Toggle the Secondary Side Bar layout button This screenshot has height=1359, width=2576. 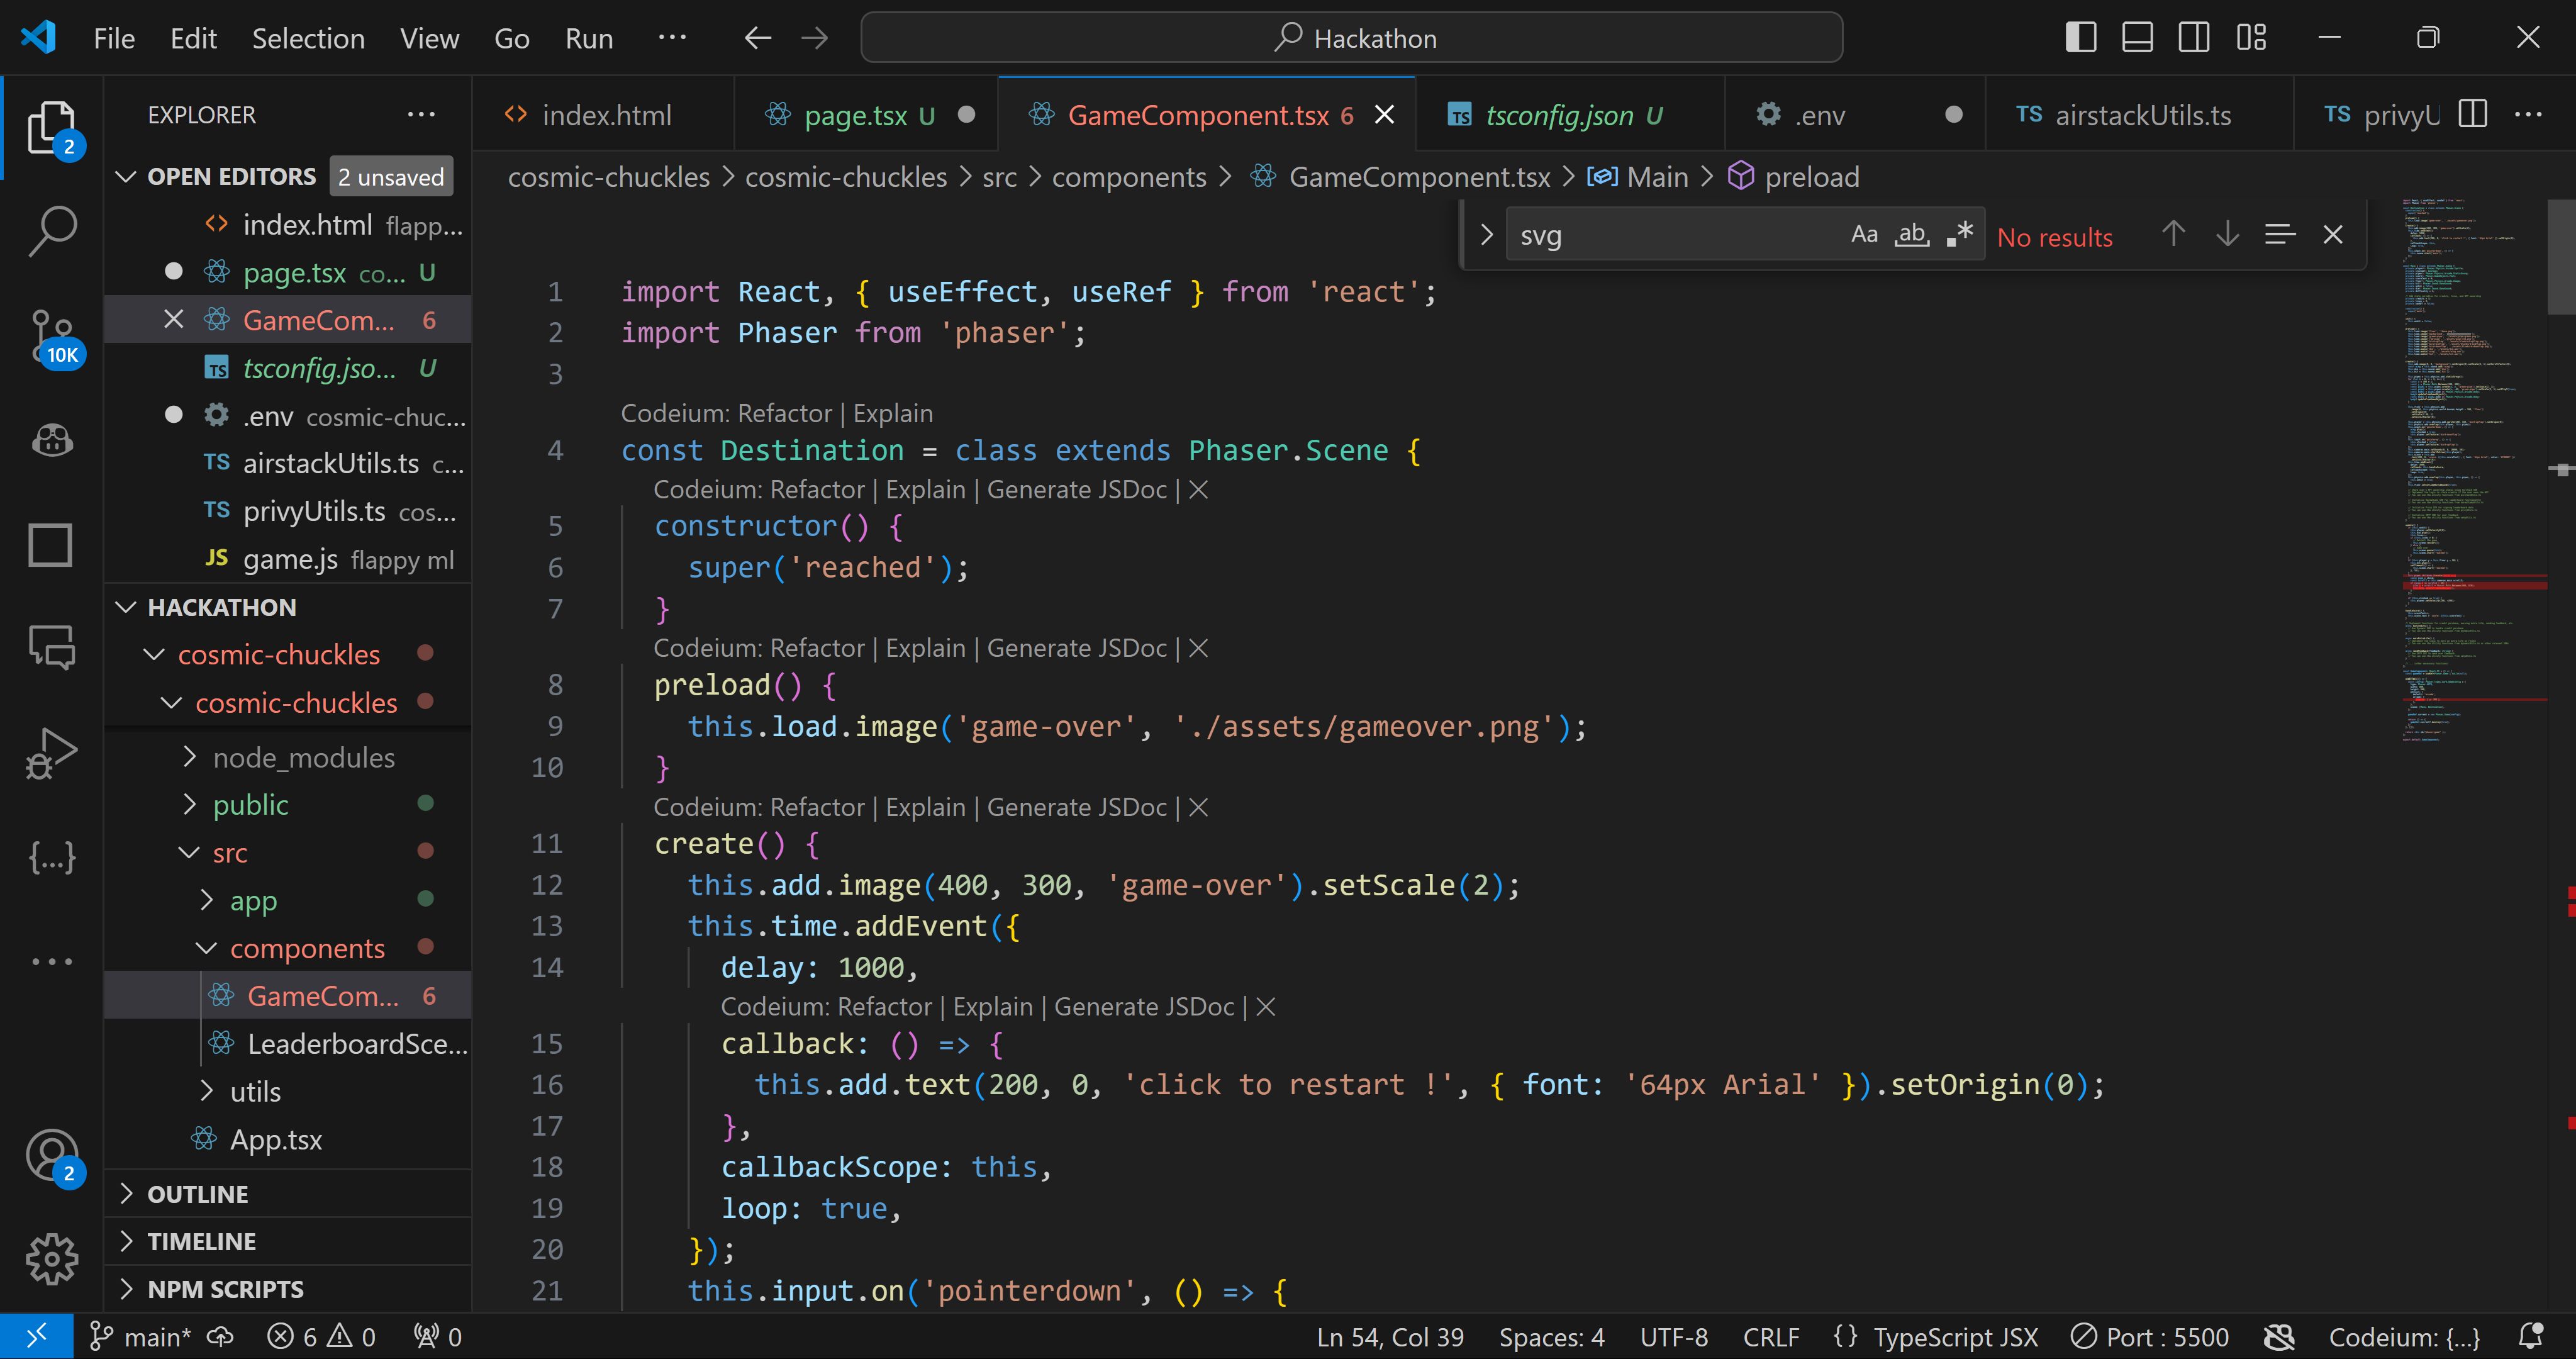coord(2195,38)
